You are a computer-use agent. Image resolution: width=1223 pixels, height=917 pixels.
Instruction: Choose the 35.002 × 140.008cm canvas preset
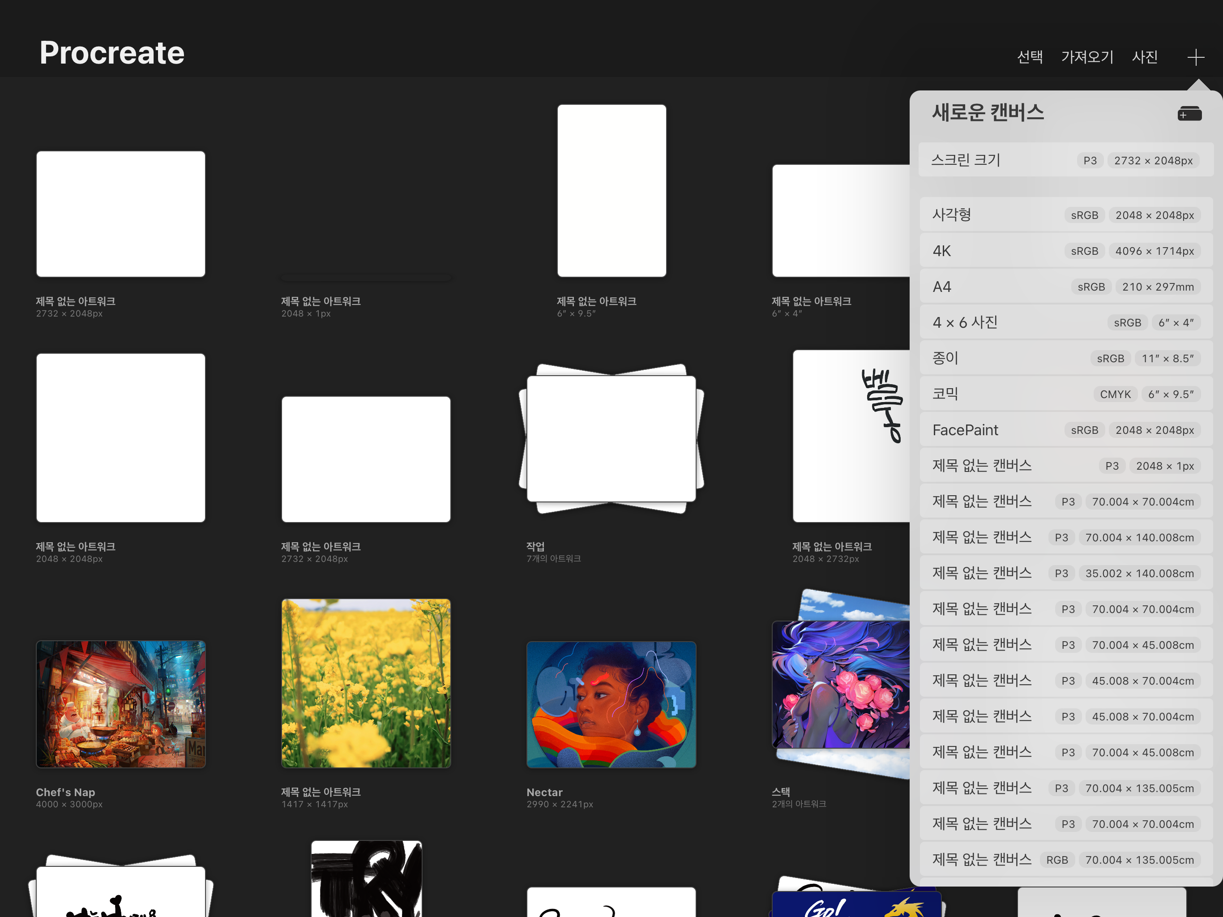click(x=1065, y=574)
